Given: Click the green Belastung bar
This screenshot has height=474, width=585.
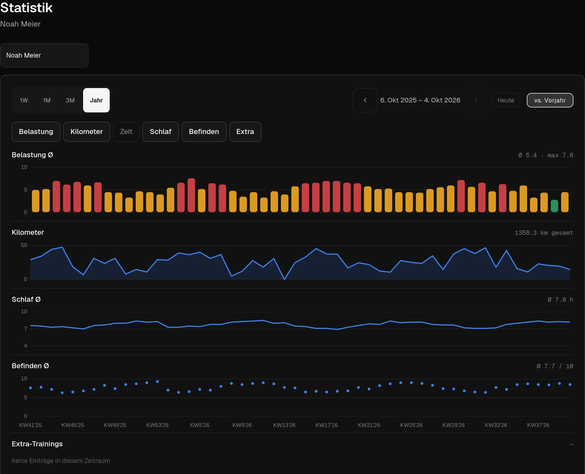Looking at the screenshot, I should click(554, 206).
